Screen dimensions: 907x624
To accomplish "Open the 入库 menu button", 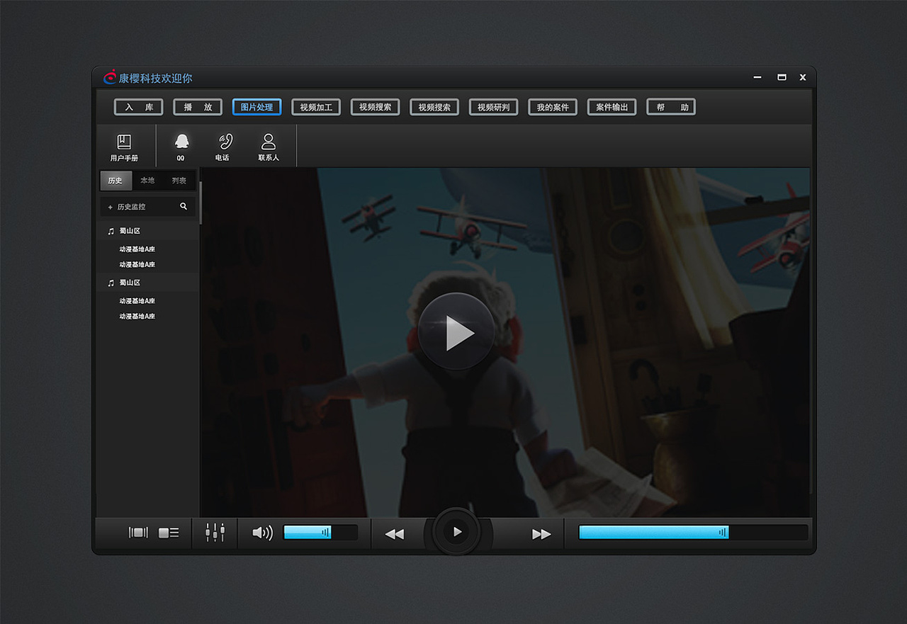I will point(139,107).
